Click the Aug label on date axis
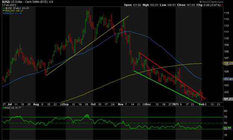 [36, 105]
